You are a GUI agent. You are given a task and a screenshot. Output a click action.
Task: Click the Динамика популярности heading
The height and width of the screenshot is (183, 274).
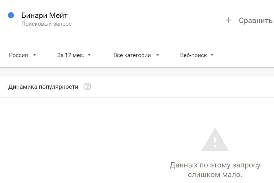[x=43, y=87]
